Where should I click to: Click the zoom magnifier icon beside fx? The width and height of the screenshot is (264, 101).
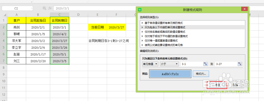click(44, 8)
